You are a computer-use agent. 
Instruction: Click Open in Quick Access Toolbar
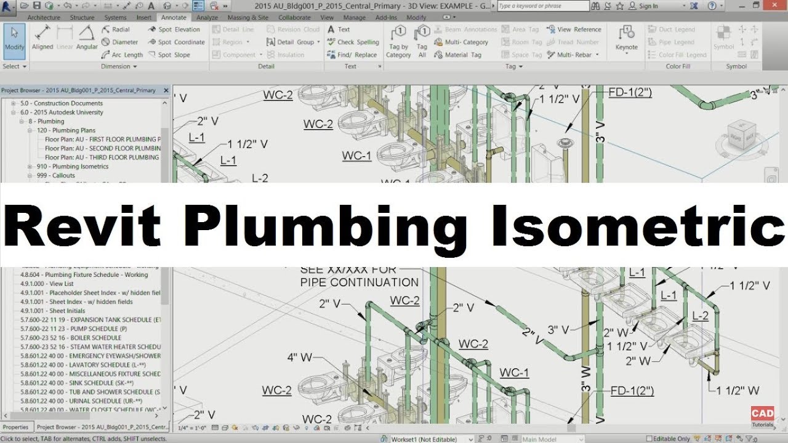click(x=25, y=6)
